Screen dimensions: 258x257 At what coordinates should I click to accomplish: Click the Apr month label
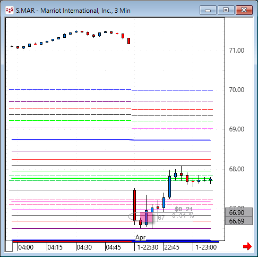pyautogui.click(x=141, y=237)
